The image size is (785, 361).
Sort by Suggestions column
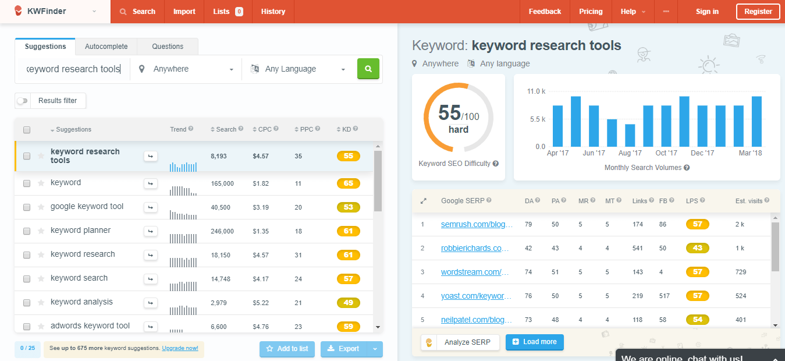(70, 129)
